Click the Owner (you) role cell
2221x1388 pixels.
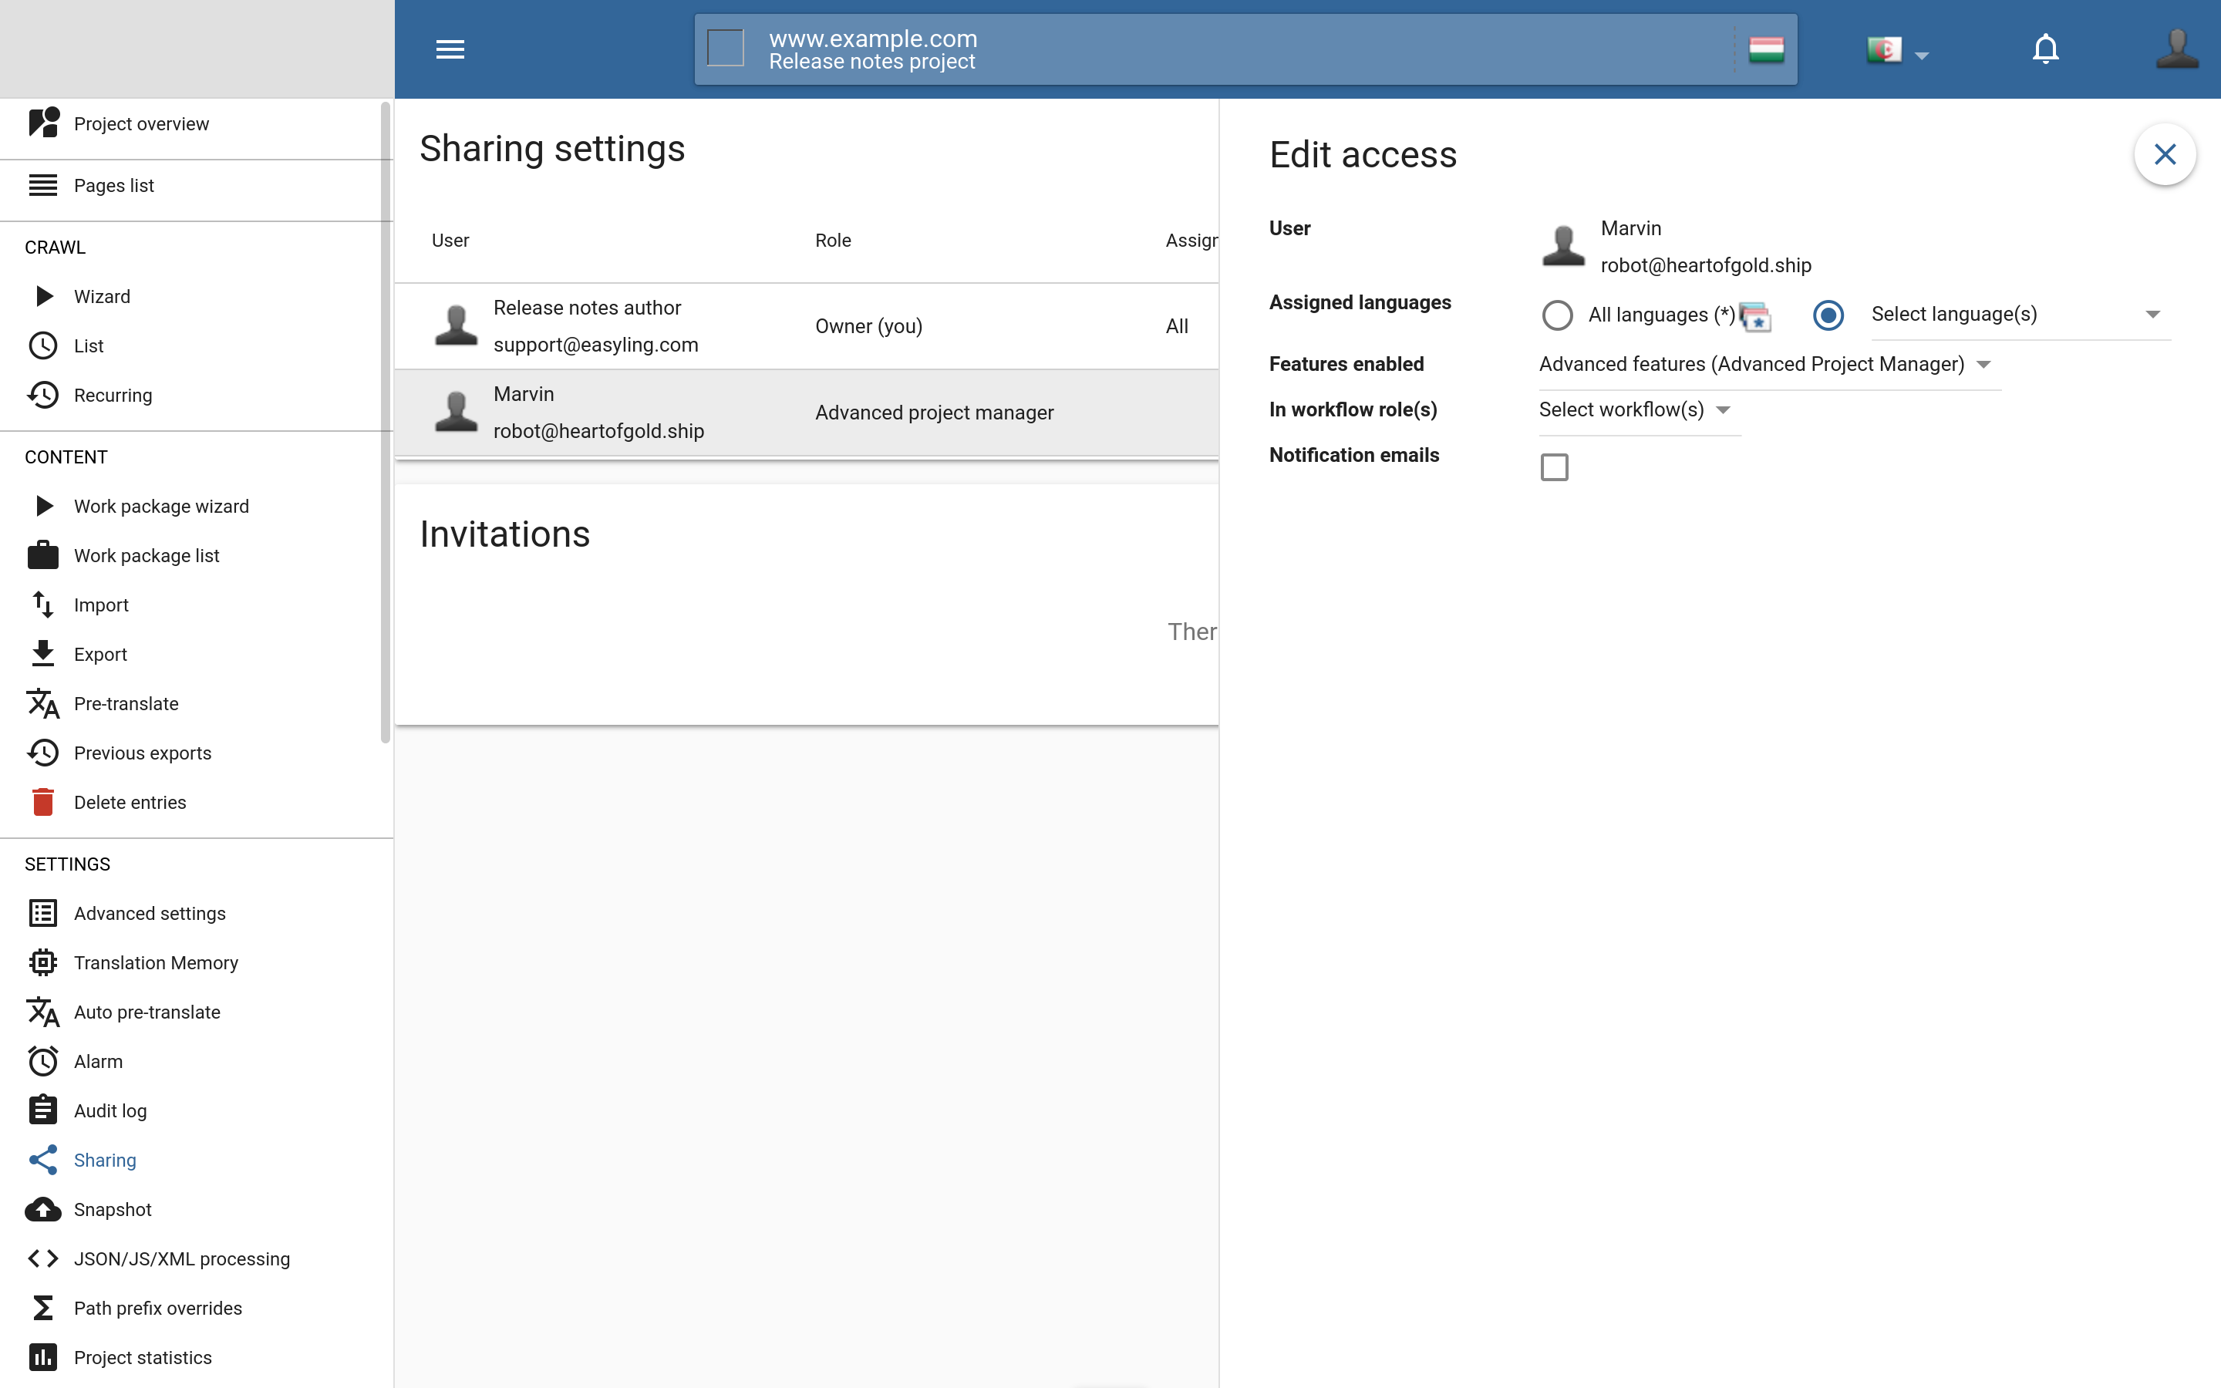pos(868,326)
